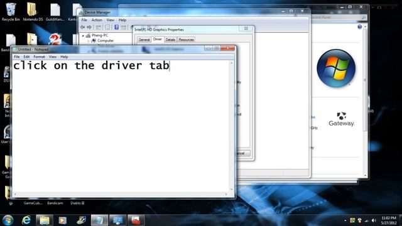Screen dimensions: 402x226
Task: Click the Computer node icon in Device Manager
Action: pos(94,41)
